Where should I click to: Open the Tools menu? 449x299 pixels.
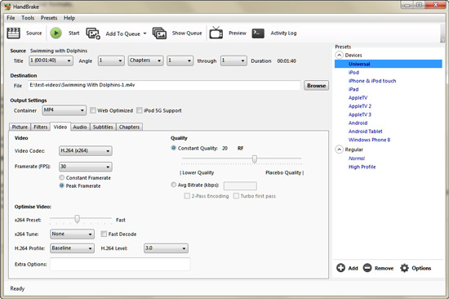click(x=28, y=18)
